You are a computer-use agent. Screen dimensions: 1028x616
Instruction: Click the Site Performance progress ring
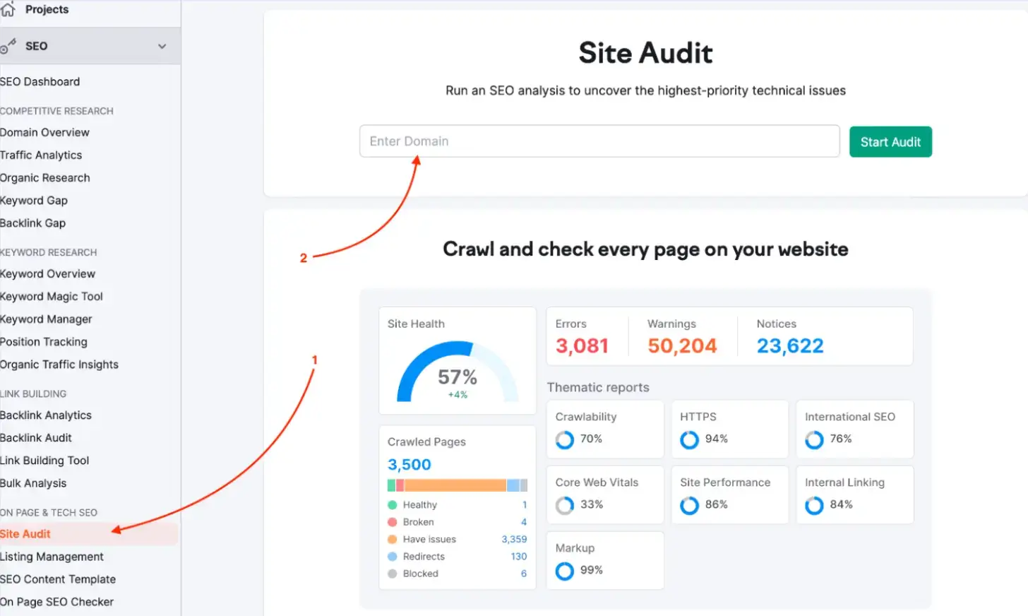pos(689,505)
